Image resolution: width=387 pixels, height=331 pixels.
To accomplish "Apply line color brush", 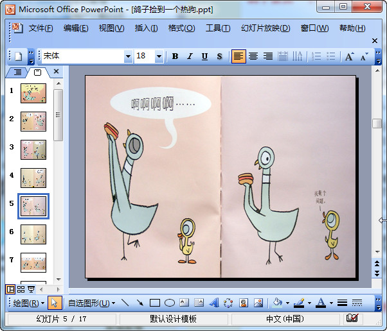I will pos(299,303).
